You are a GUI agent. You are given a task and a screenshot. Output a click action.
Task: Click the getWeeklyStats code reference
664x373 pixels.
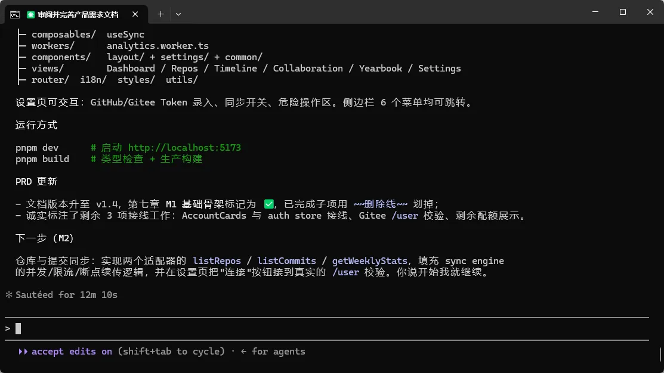click(369, 261)
